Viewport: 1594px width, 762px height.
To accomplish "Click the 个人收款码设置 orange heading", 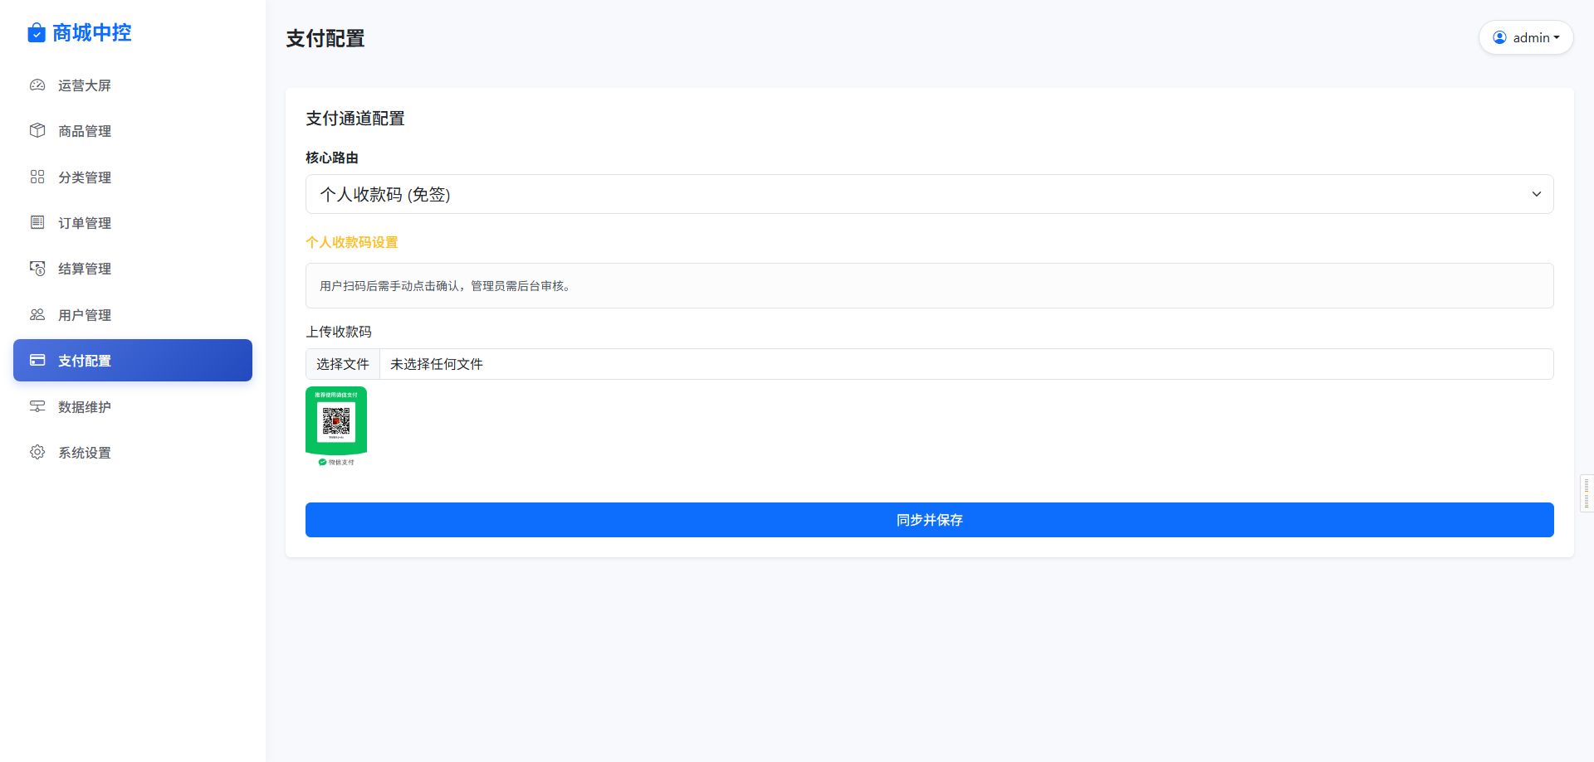I will coord(352,242).
